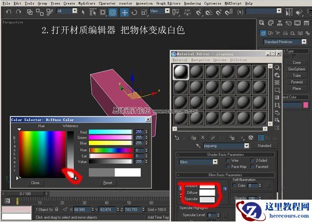Select first highlighted material sample sphere

(180, 72)
